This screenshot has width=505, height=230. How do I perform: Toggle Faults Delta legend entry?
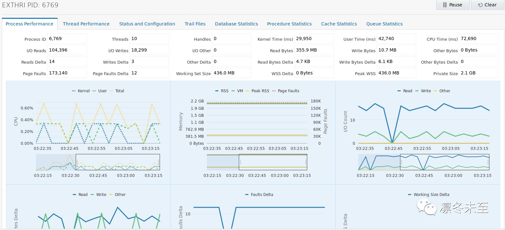click(259, 195)
